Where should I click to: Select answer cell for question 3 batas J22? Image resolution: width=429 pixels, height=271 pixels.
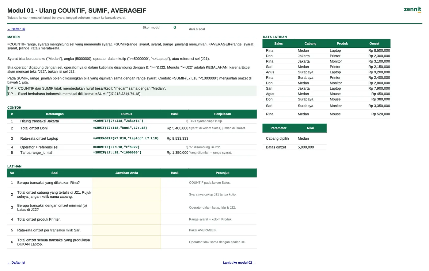pos(127,207)
